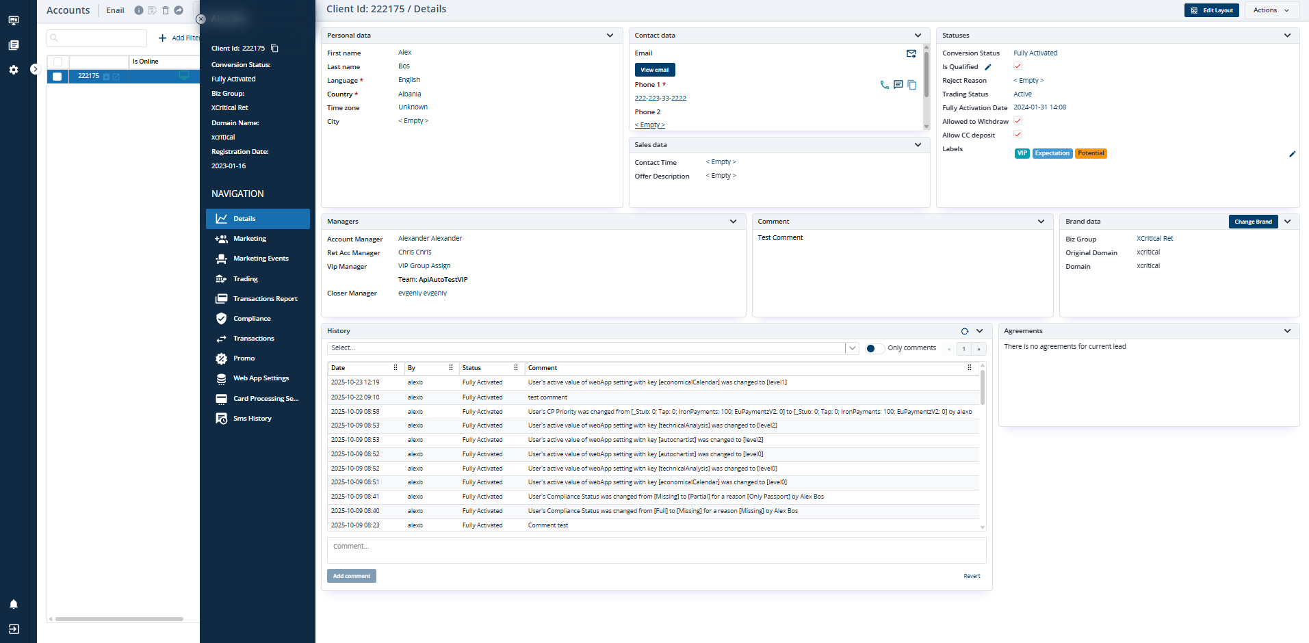Screen dimensions: 1309x643
Task: Refresh the History panel
Action: click(965, 331)
